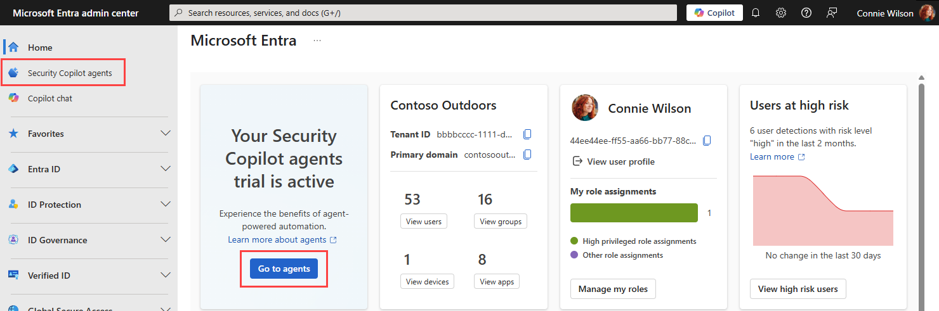
Task: Click Connie Wilson's account avatar in header
Action: (927, 13)
